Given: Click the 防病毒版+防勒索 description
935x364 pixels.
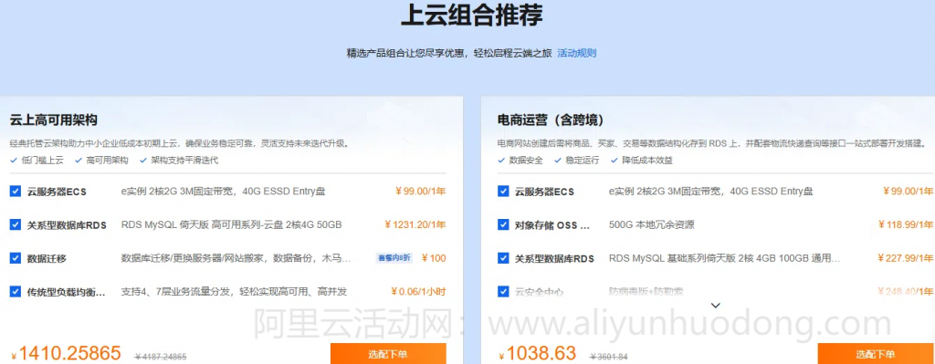Looking at the screenshot, I should click(646, 291).
